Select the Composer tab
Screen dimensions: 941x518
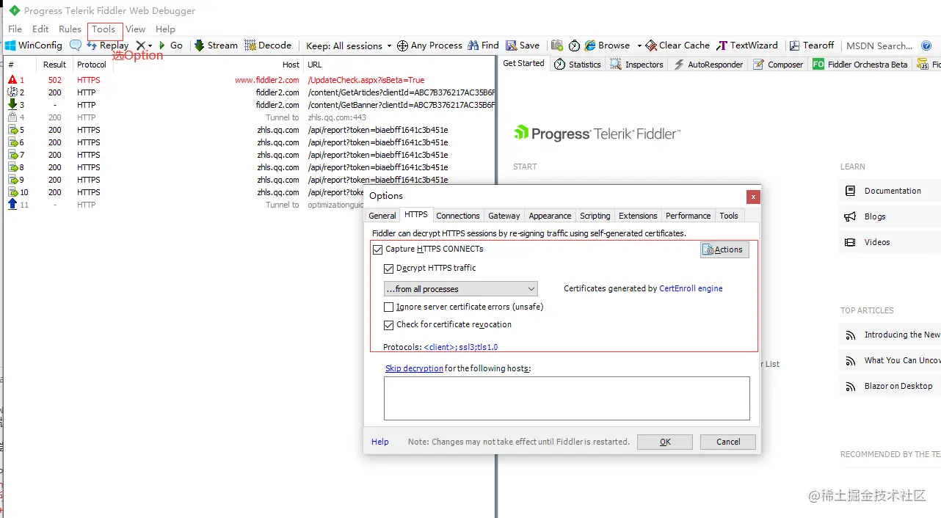[778, 65]
